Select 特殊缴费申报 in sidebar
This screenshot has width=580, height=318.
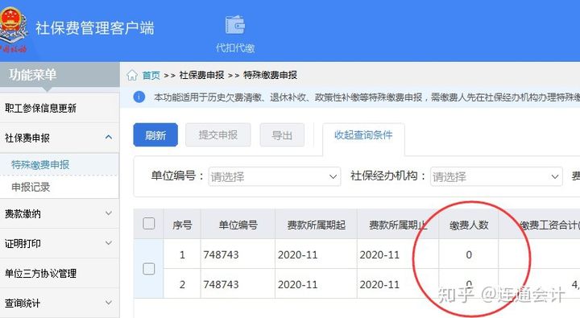(x=60, y=164)
